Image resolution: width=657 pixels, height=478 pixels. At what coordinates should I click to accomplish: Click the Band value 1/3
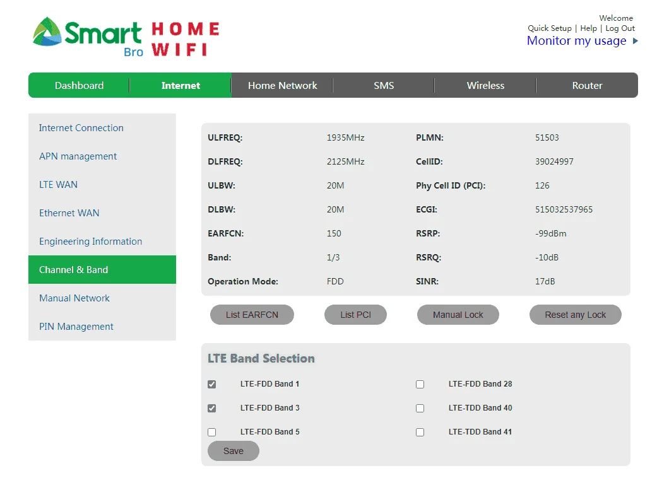pos(333,257)
